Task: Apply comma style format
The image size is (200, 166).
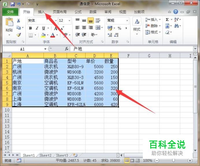Action: point(126,28)
